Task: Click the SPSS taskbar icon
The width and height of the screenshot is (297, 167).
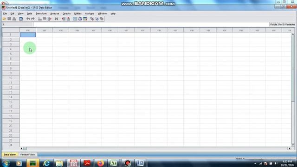Action: (x=73, y=163)
